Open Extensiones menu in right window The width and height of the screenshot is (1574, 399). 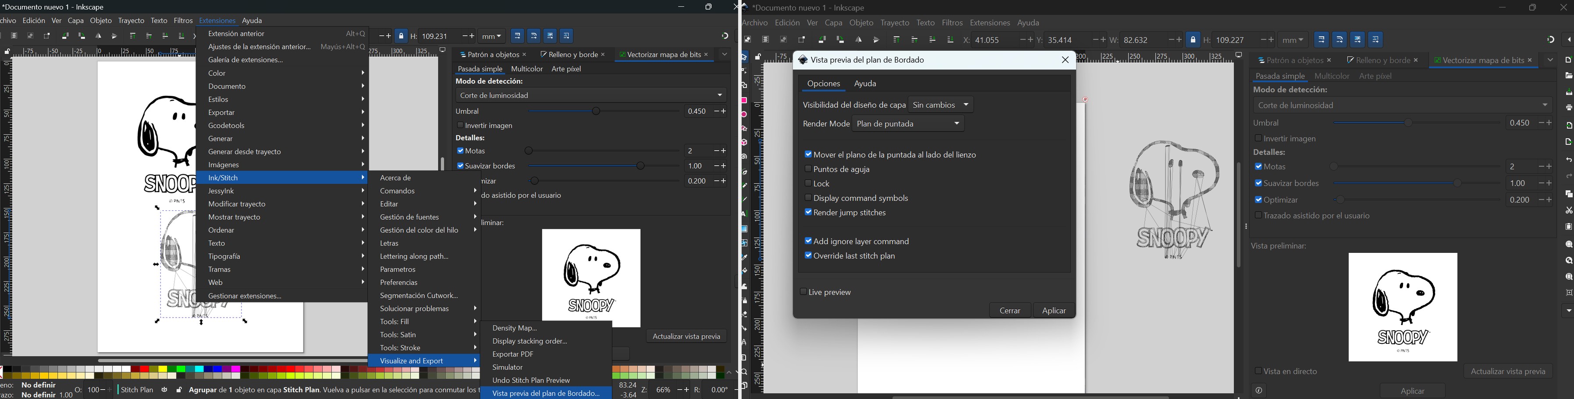click(989, 23)
